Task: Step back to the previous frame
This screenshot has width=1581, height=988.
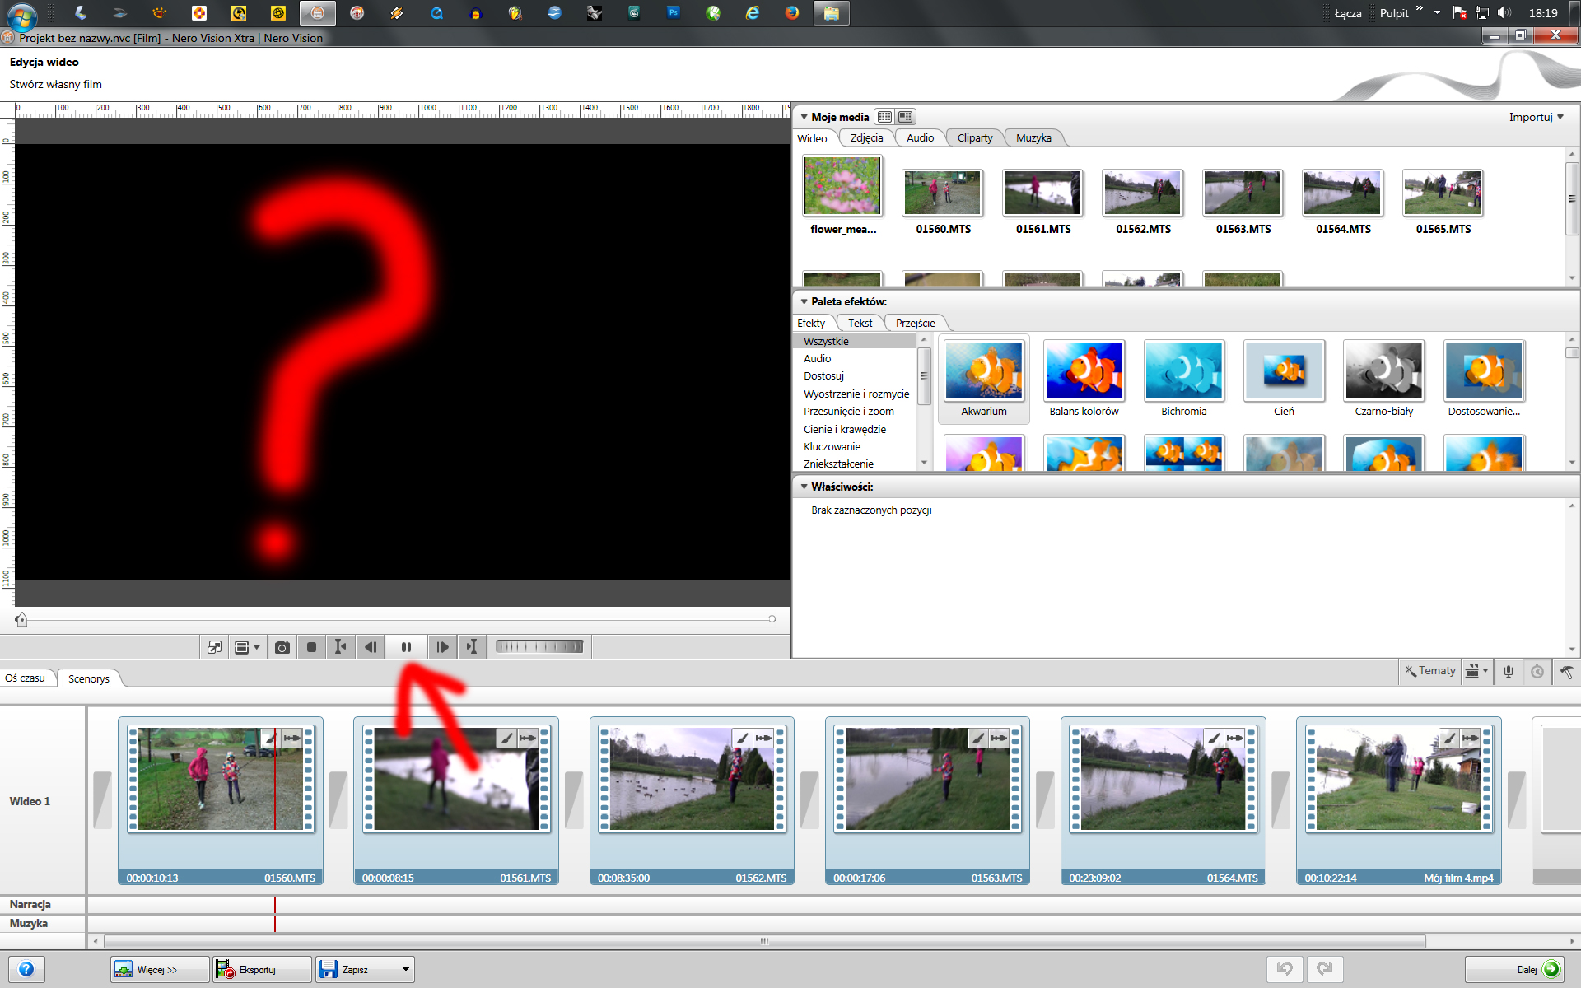Action: (x=371, y=647)
